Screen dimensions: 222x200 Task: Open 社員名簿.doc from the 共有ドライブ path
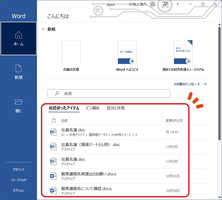pos(127,132)
